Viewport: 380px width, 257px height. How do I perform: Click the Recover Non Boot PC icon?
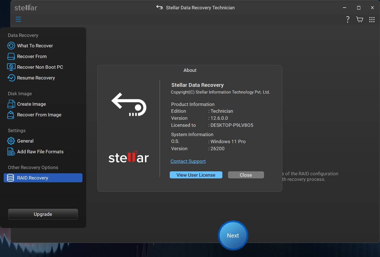point(11,67)
